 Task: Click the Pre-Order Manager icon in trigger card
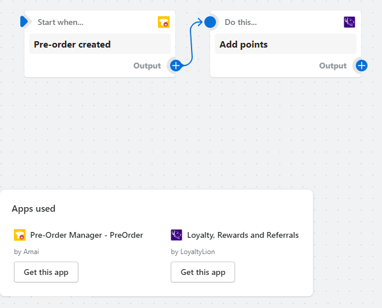click(x=164, y=22)
